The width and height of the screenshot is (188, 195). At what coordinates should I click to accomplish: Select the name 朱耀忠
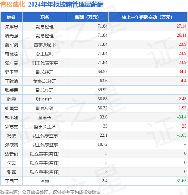point(11,27)
